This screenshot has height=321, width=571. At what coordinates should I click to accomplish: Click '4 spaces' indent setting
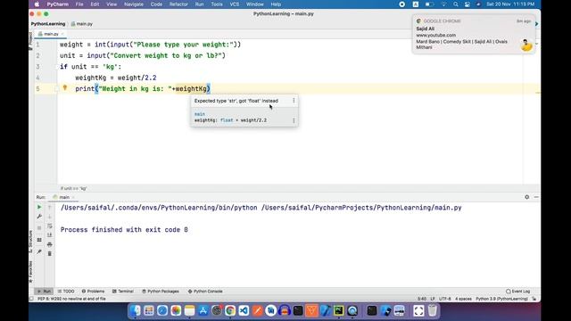(x=463, y=299)
